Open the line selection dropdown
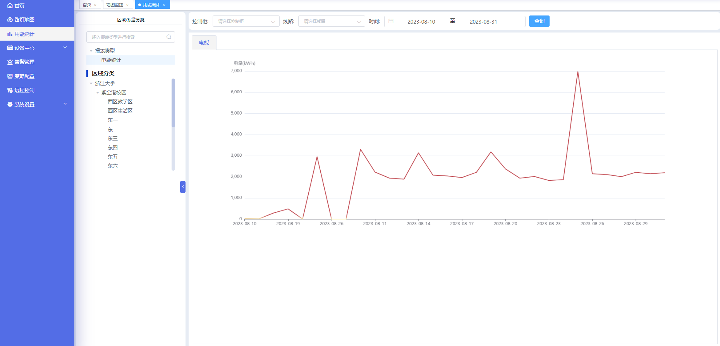Image resolution: width=720 pixels, height=346 pixels. (x=332, y=21)
